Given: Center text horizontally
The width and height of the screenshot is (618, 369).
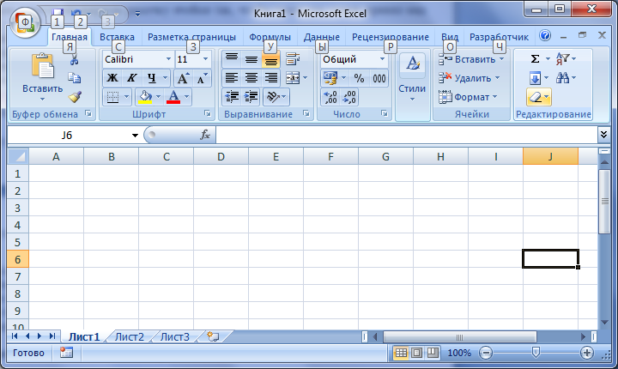Looking at the screenshot, I should tap(251, 78).
